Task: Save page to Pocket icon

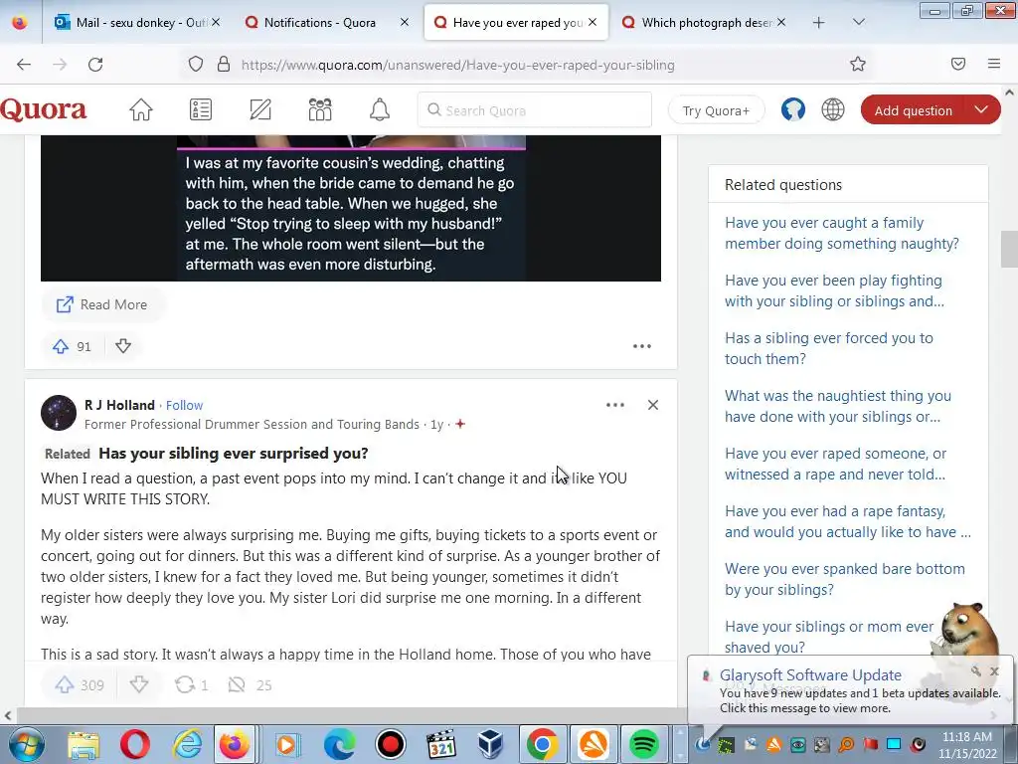Action: 958,64
